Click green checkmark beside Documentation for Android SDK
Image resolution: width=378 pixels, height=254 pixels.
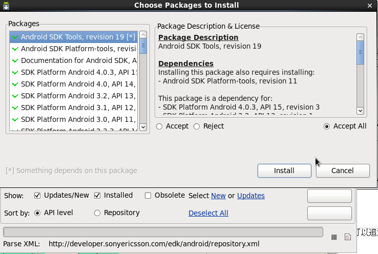[x=15, y=61]
